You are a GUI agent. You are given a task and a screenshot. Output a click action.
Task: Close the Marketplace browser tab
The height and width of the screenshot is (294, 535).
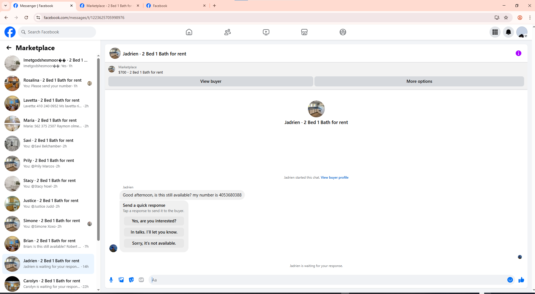pos(138,6)
